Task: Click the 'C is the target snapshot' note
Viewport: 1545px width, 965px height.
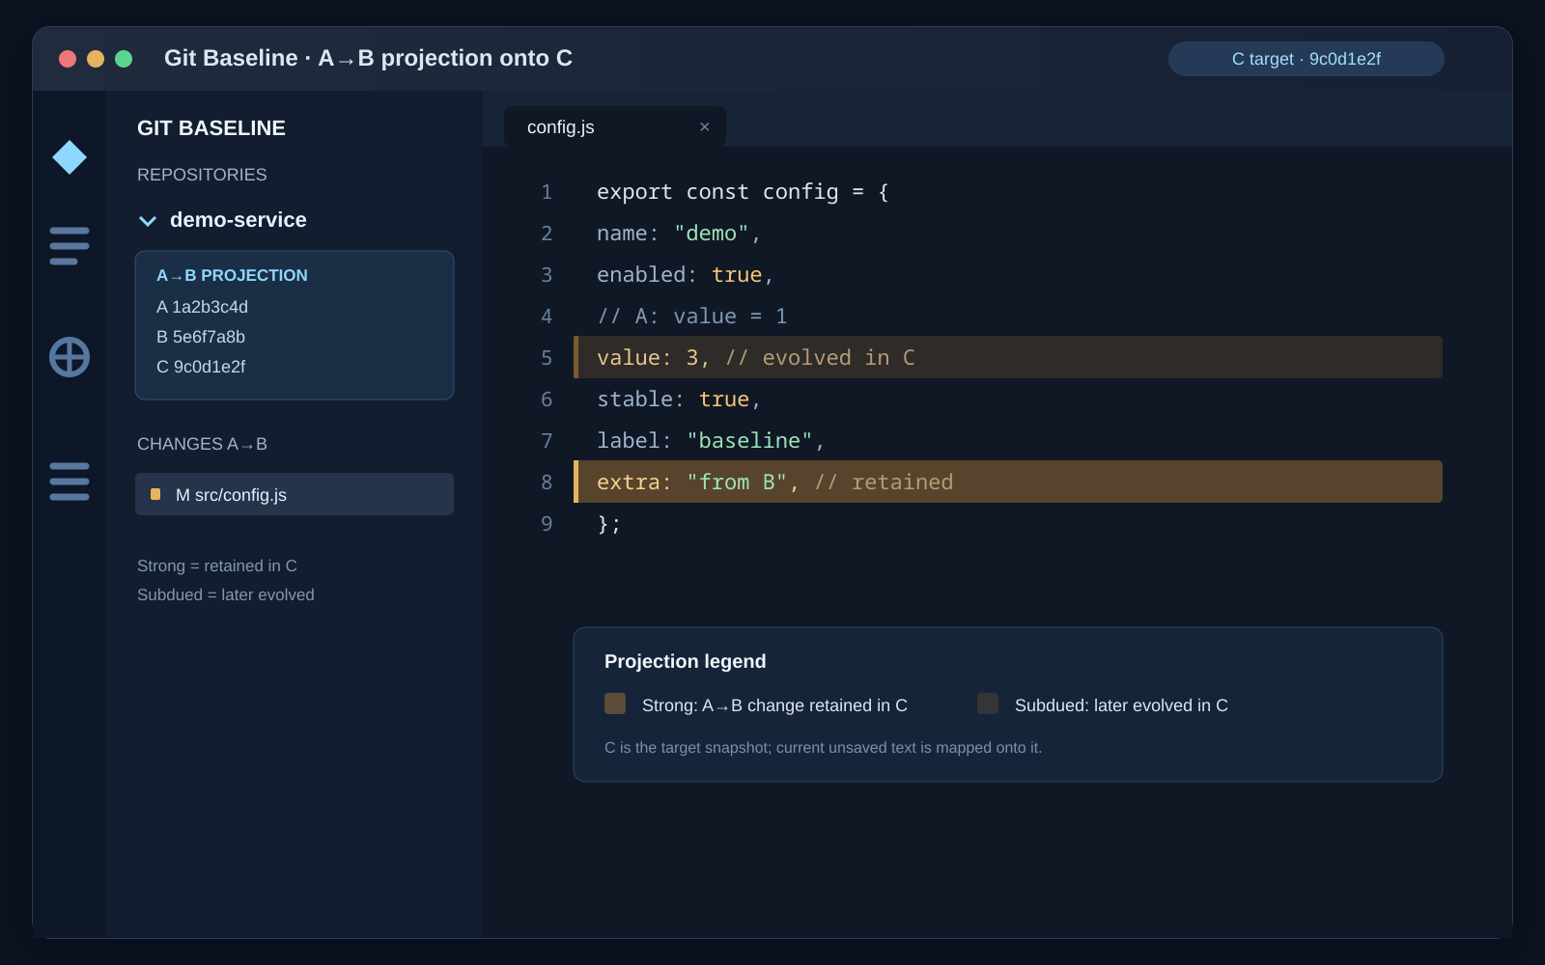Action: (x=823, y=748)
